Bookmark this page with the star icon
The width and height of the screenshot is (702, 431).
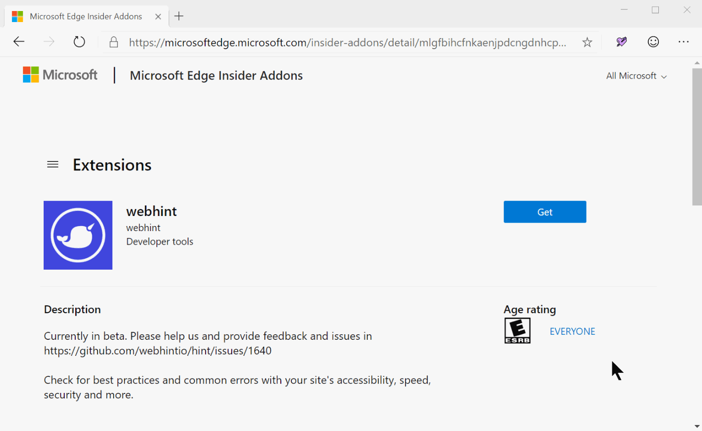587,42
